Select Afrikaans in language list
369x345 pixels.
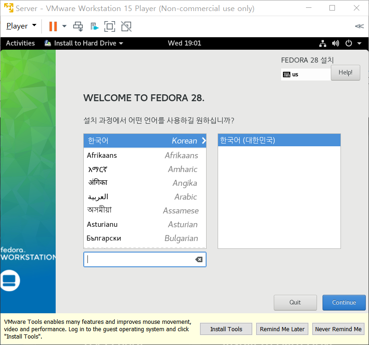145,155
